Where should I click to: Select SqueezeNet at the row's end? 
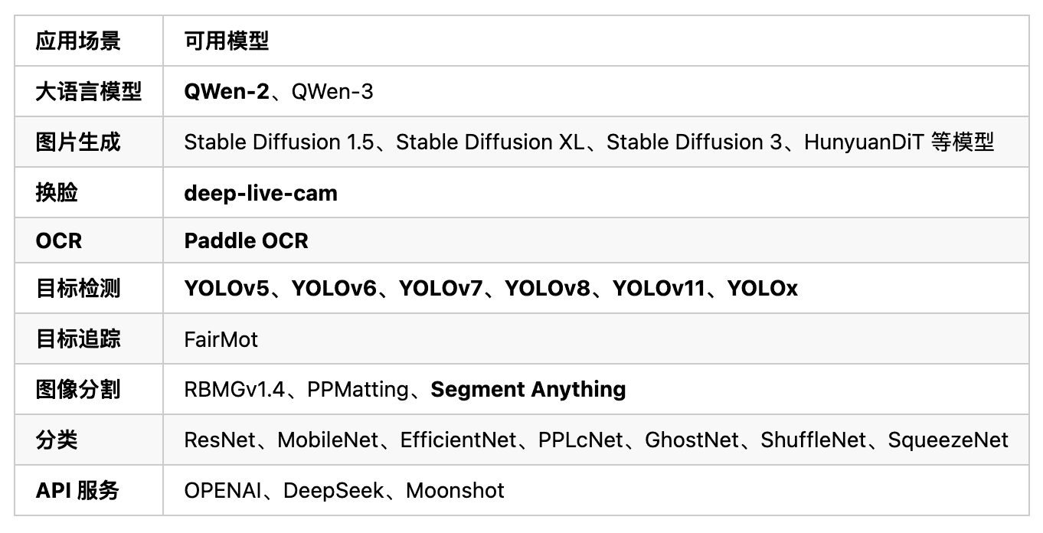pyautogui.click(x=948, y=440)
